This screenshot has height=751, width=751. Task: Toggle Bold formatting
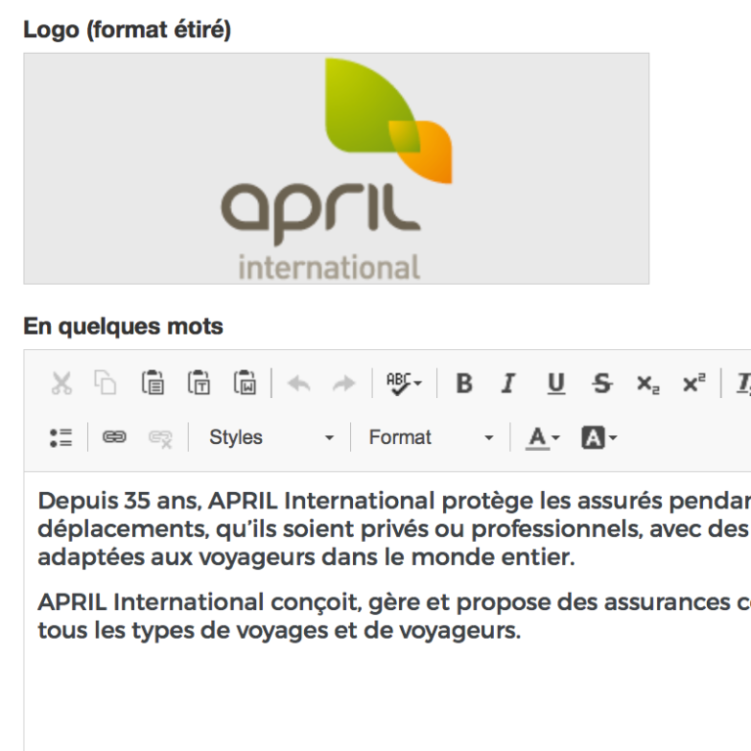(464, 383)
